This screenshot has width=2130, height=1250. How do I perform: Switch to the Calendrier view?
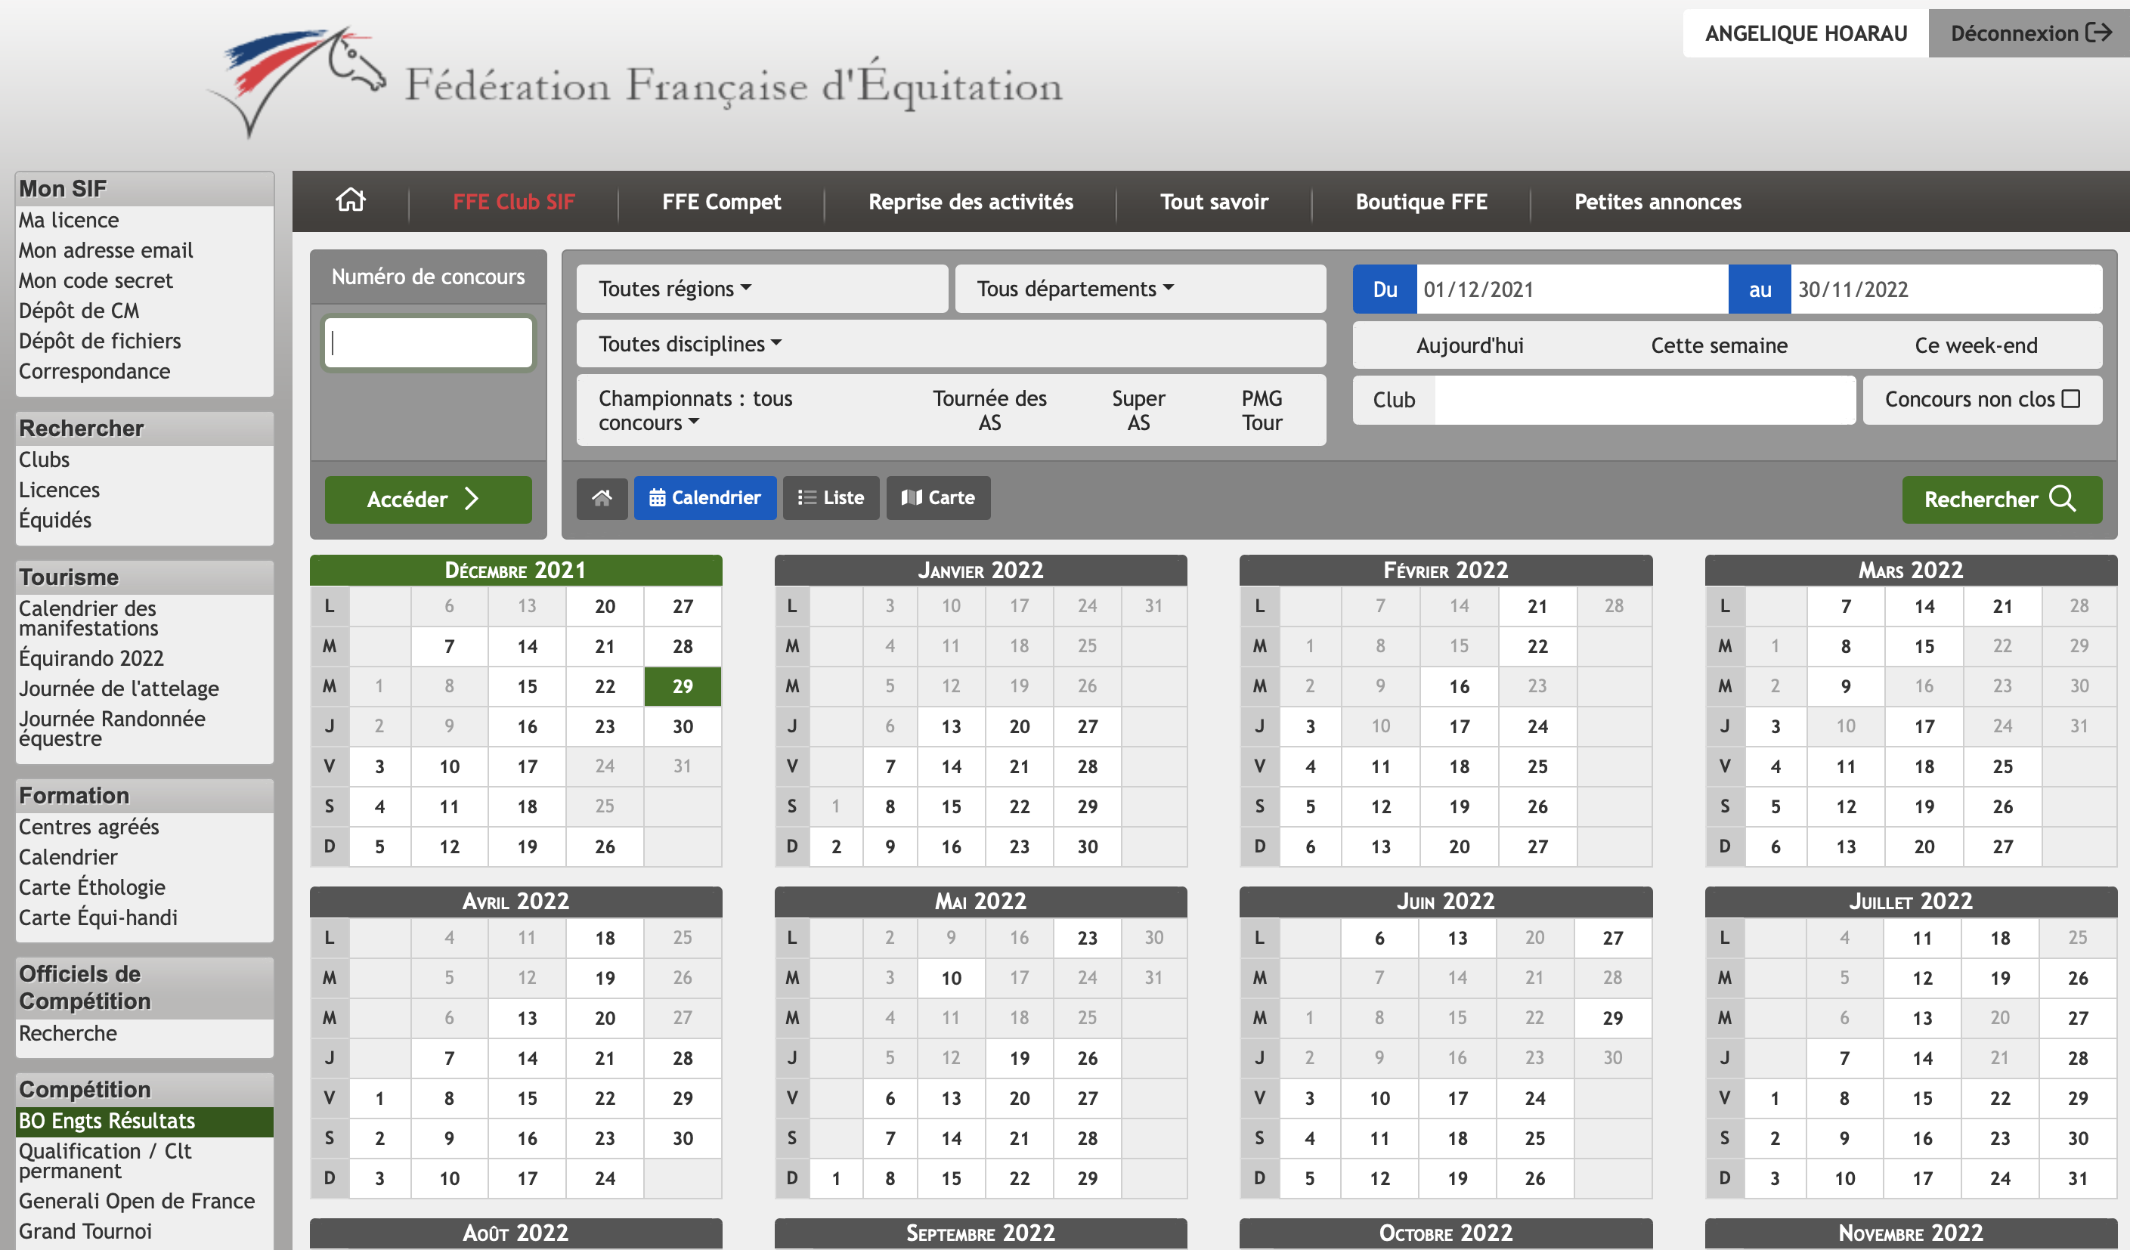click(705, 498)
